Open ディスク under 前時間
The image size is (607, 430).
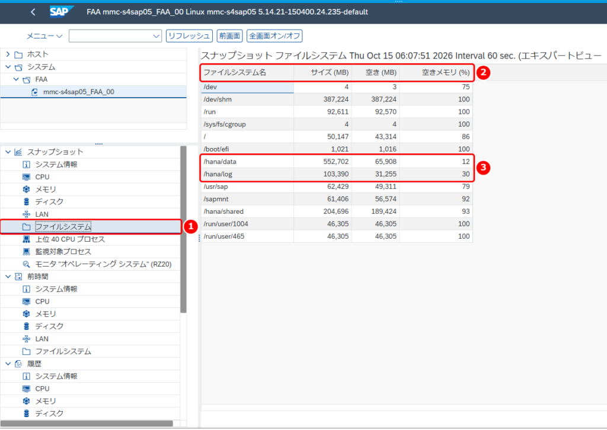tap(49, 326)
